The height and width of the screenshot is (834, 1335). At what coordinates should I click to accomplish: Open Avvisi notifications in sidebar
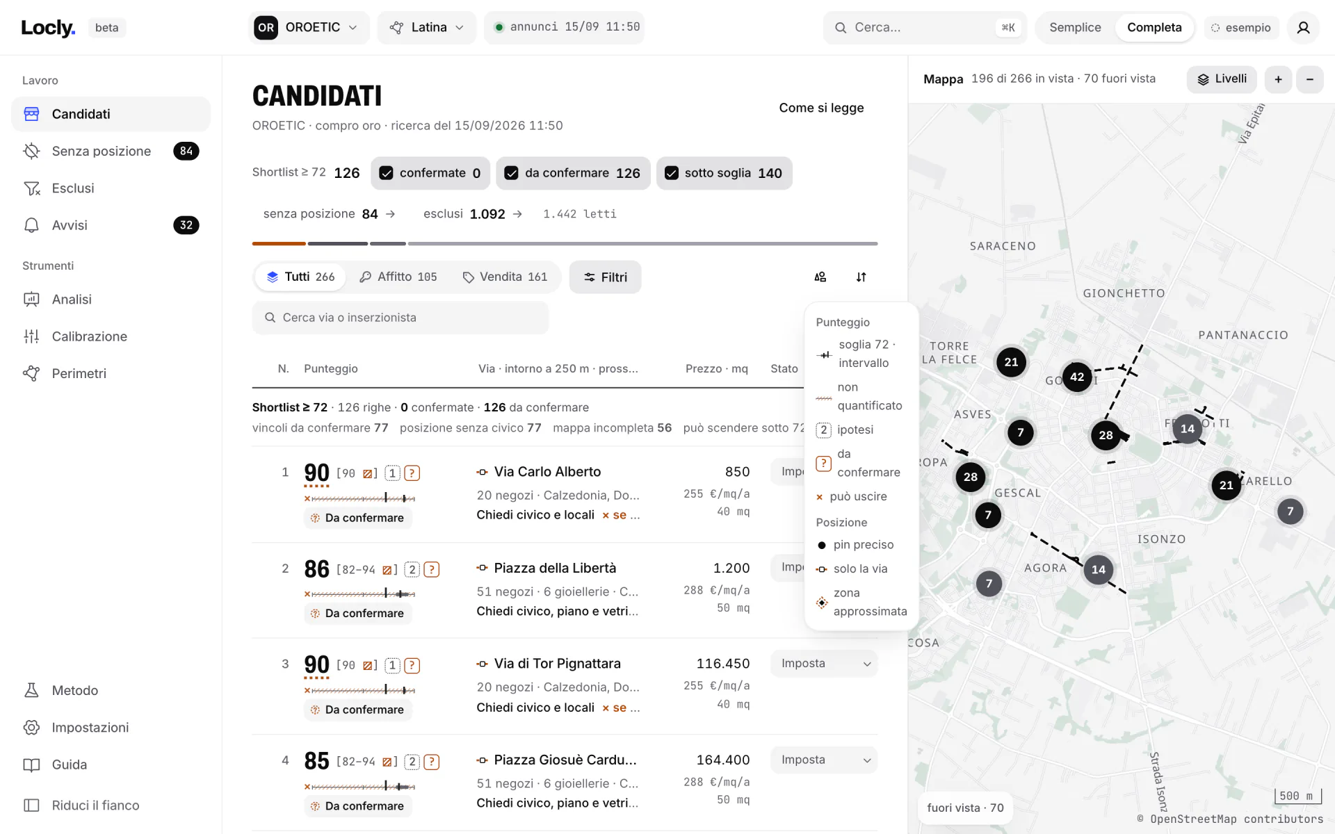click(111, 225)
